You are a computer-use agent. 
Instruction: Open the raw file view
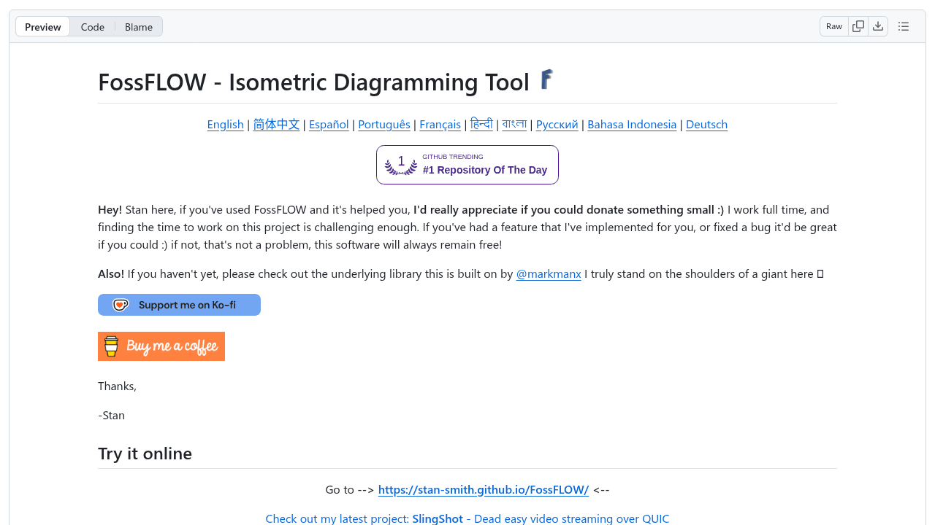(x=833, y=26)
